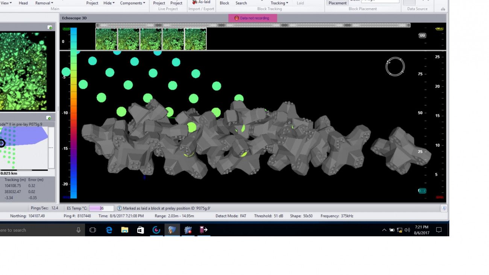Open the Components dropdown
This screenshot has height=275, width=489.
tap(132, 3)
